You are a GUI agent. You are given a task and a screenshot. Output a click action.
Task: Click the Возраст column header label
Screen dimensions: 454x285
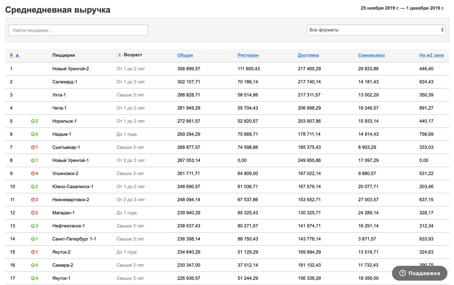coord(133,55)
